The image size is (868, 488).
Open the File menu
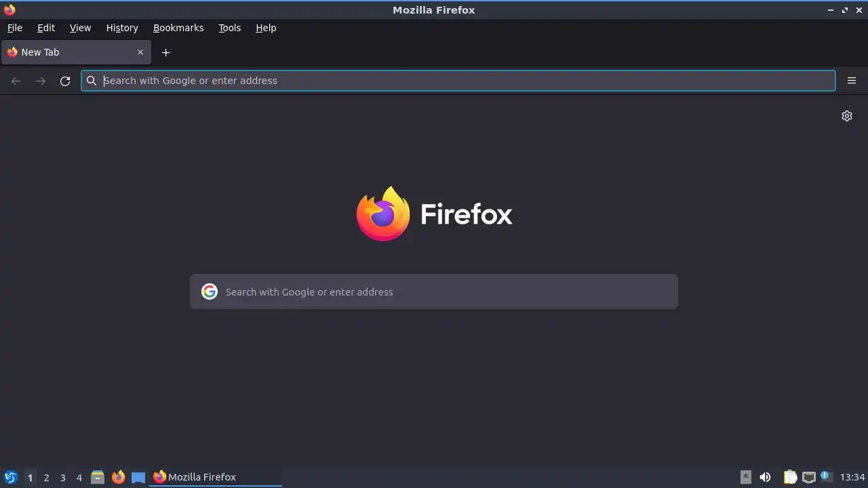click(14, 28)
